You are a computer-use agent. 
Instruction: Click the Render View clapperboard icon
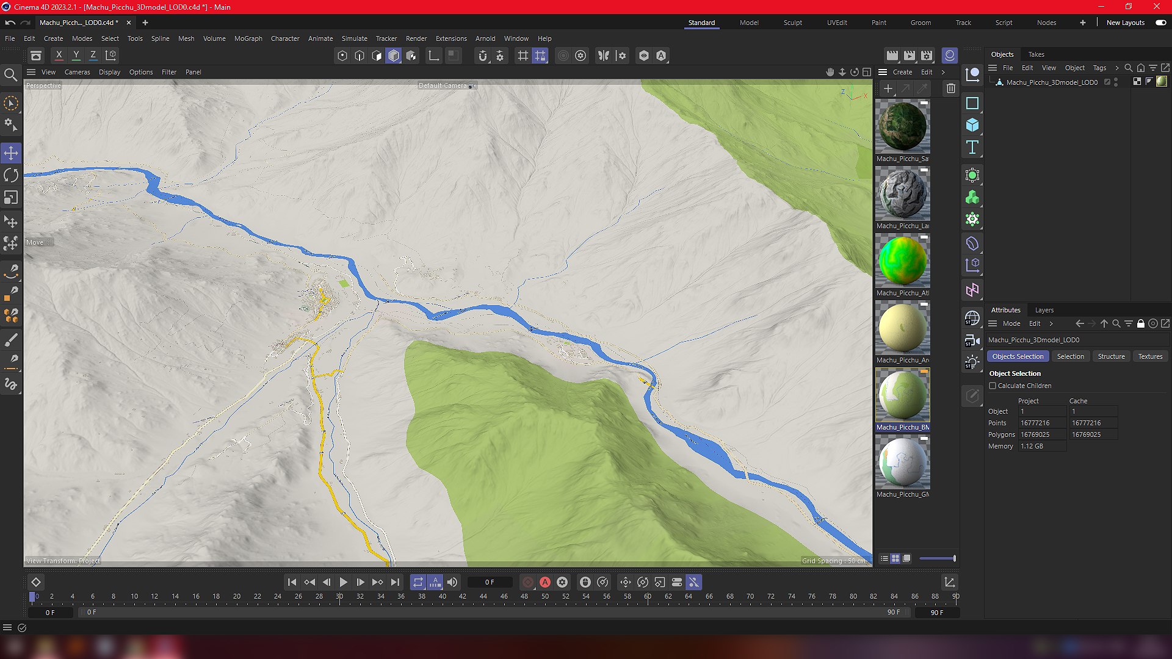coord(892,56)
